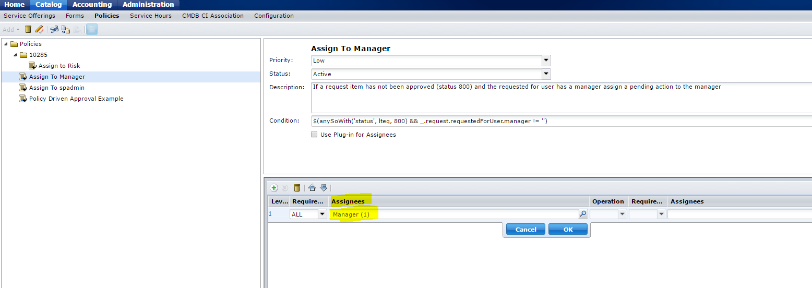The height and width of the screenshot is (288, 812).
Task: Click the greyed-out paste icon in the toolbar
Action: (77, 29)
